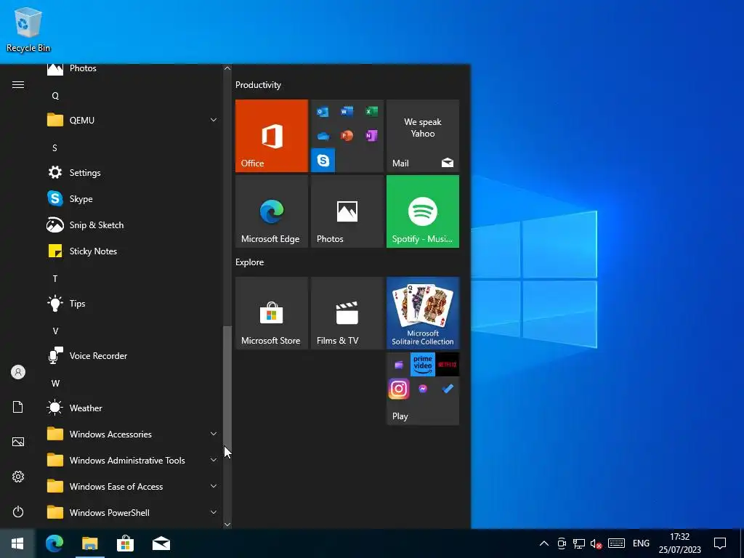744x558 pixels.
Task: Launch Outlook from the Office apps tile
Action: point(323,112)
